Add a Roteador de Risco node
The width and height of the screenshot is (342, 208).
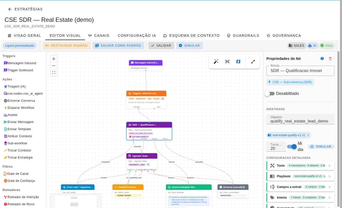point(19,204)
